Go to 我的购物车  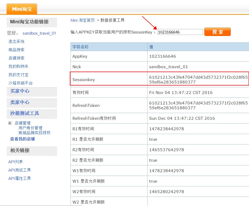point(18,66)
